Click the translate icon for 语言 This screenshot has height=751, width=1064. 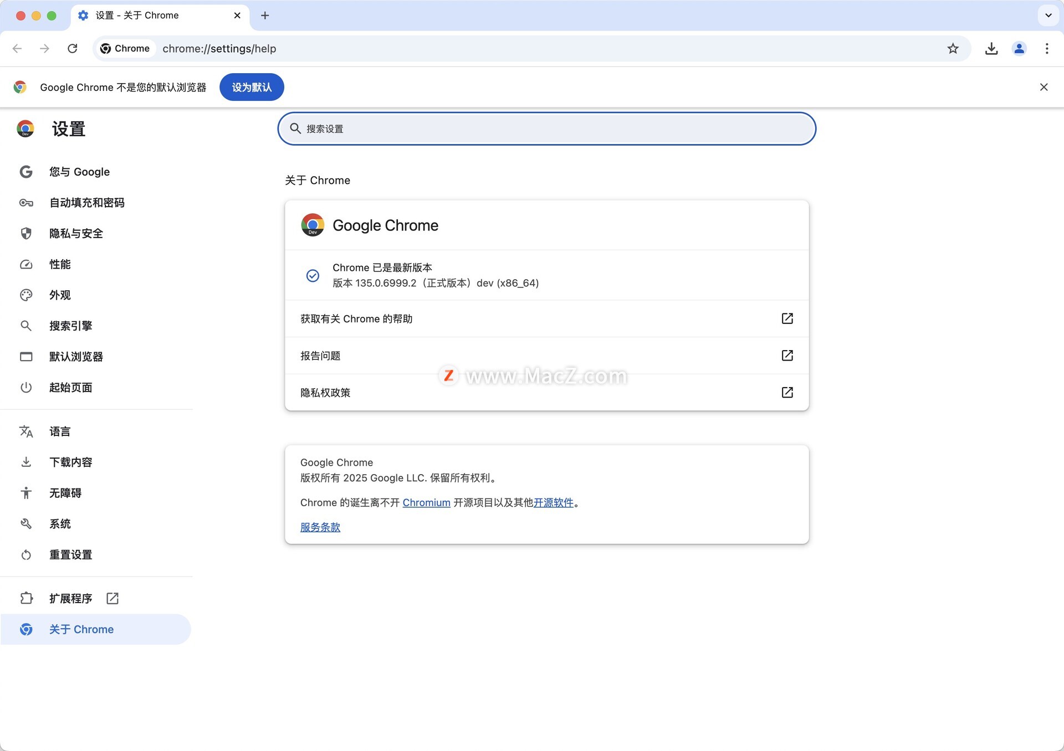click(x=26, y=431)
